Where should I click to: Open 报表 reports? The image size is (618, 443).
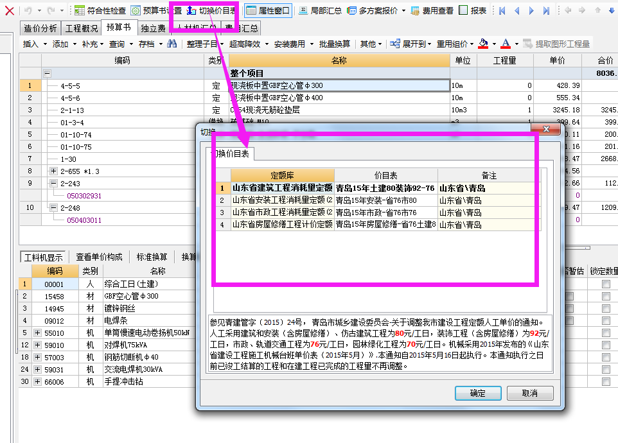[473, 11]
